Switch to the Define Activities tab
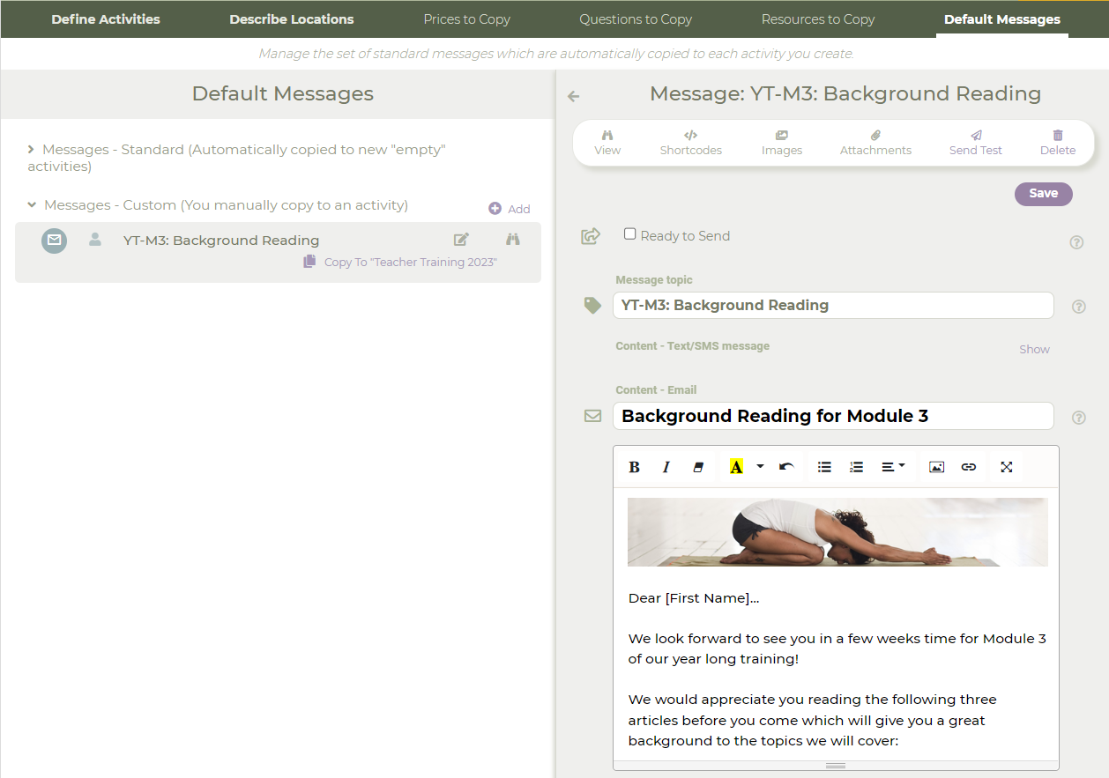Viewport: 1109px width, 778px height. [x=106, y=19]
